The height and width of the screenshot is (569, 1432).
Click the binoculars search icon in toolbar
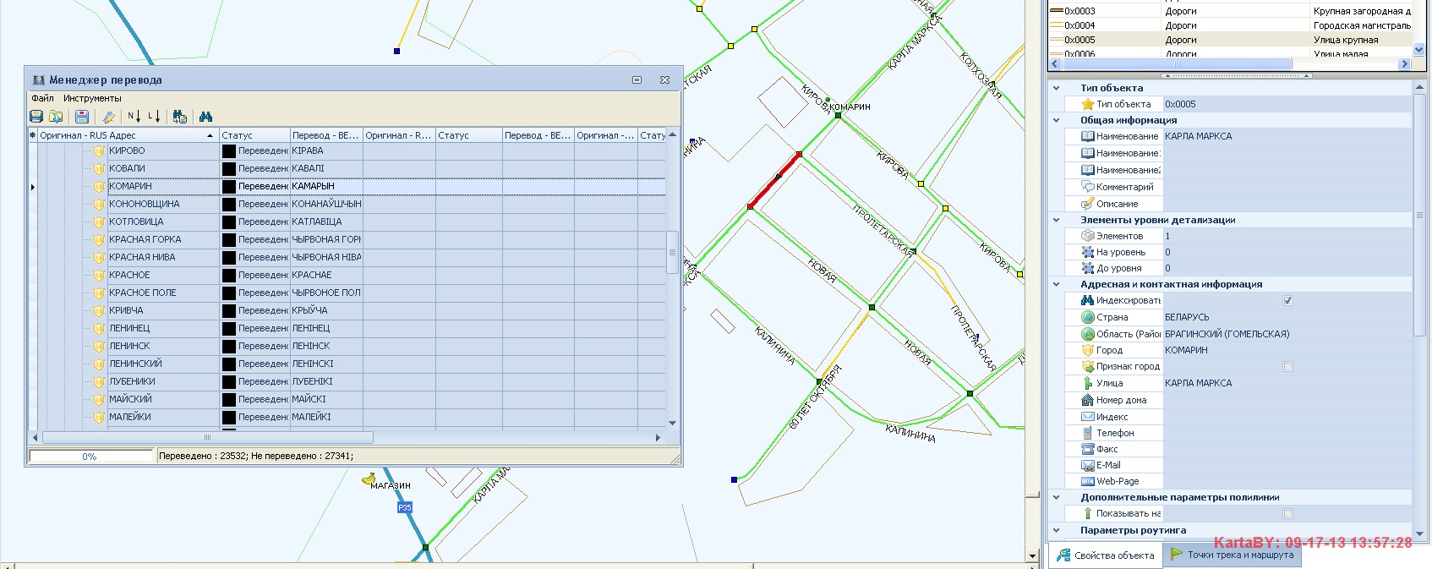[205, 117]
